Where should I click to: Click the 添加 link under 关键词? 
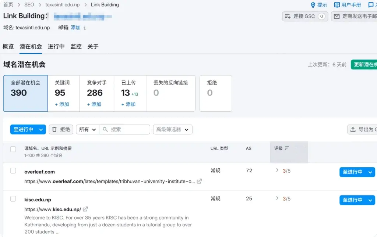coord(62,104)
